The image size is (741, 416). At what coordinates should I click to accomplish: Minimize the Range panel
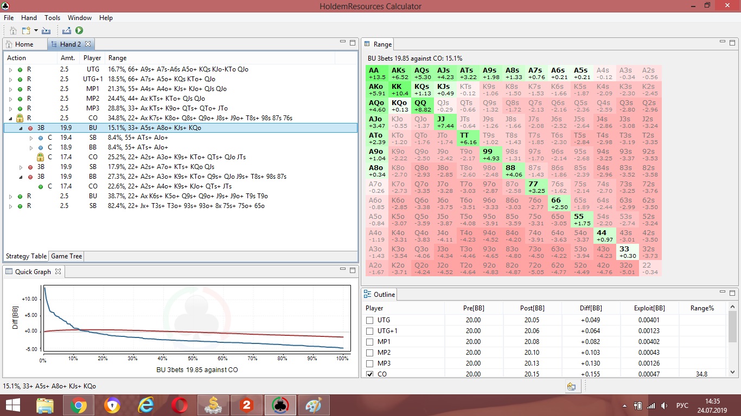pyautogui.click(x=722, y=42)
